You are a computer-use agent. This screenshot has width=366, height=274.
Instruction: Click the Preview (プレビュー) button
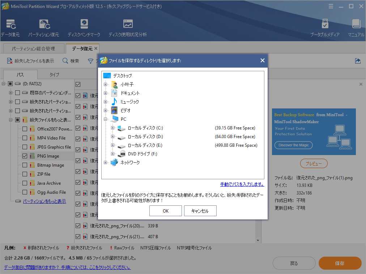[314, 163]
